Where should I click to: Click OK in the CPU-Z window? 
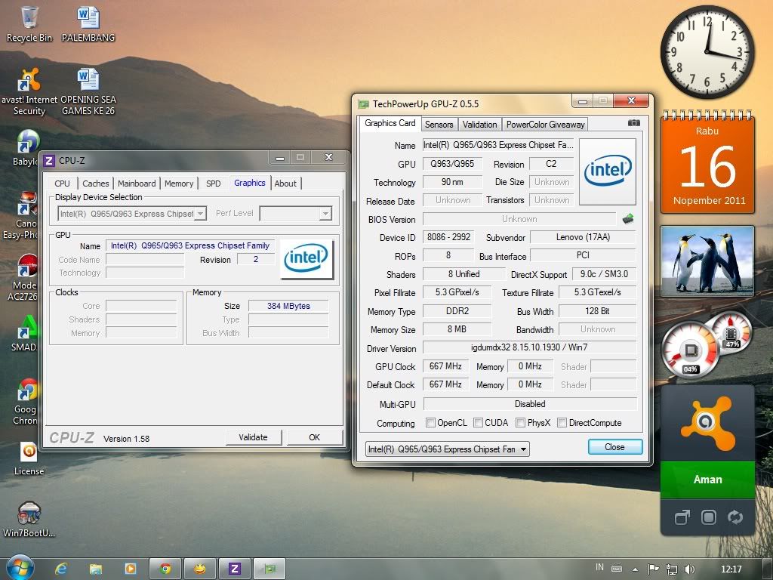click(315, 437)
